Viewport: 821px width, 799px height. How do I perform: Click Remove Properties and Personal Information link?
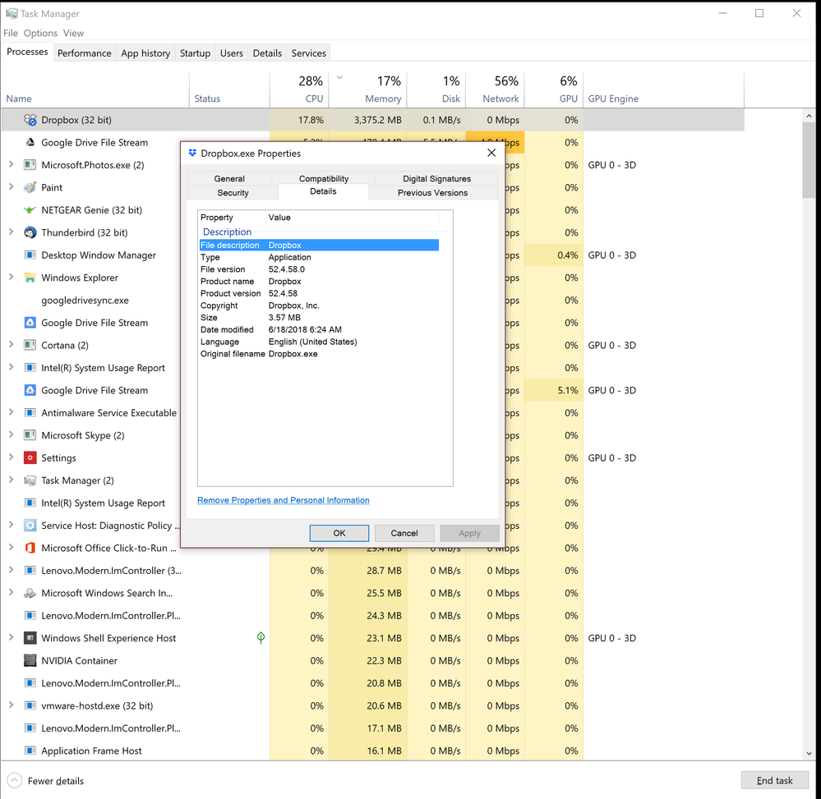(284, 500)
